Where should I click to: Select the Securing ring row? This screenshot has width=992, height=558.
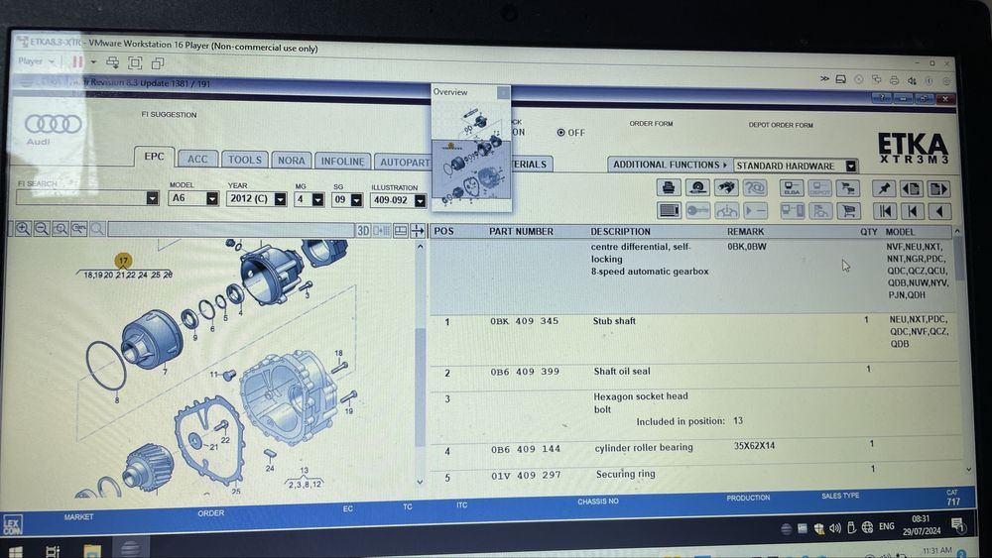coord(696,475)
